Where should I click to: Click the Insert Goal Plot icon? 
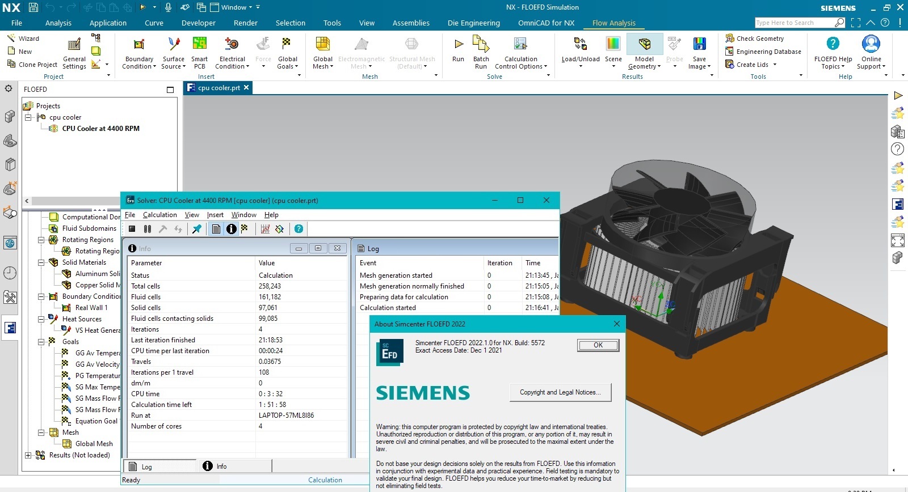(x=265, y=229)
